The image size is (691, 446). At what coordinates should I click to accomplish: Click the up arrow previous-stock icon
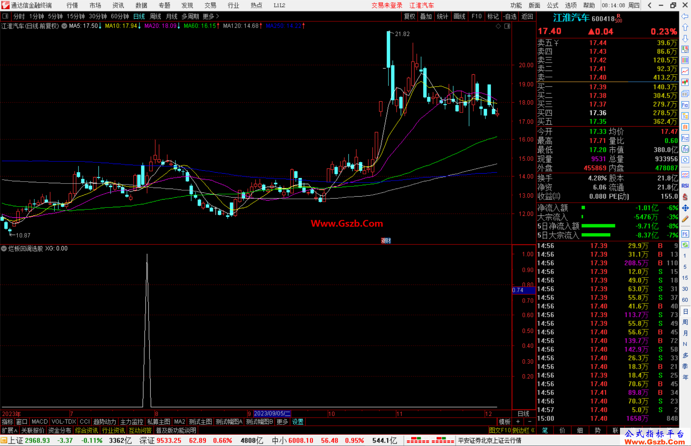(685, 27)
